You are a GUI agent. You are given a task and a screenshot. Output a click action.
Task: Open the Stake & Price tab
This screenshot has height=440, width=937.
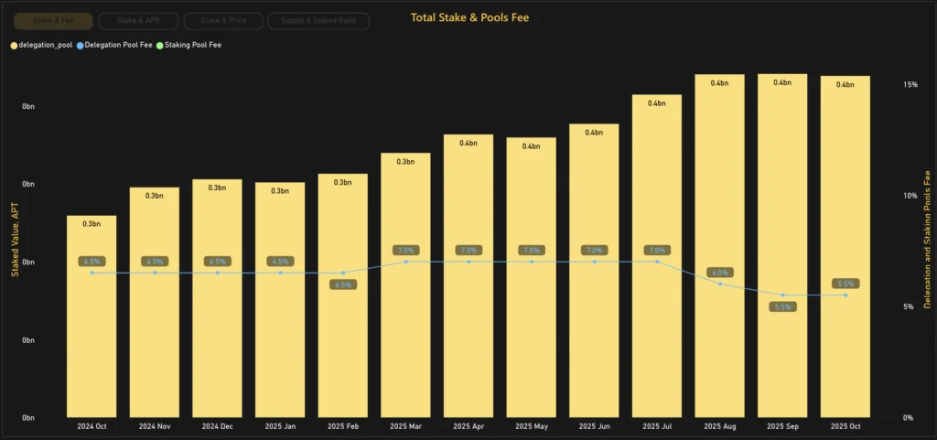click(222, 20)
